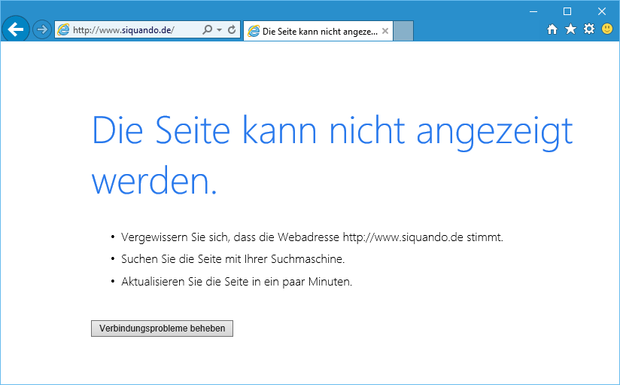Open Tools menu via the gear icon
The height and width of the screenshot is (385, 620).
(x=589, y=29)
